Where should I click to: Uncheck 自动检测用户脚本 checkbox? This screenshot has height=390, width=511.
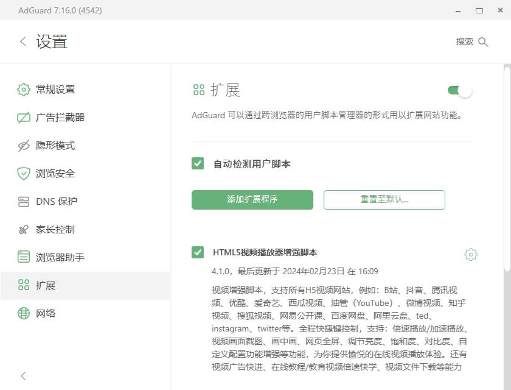(198, 163)
